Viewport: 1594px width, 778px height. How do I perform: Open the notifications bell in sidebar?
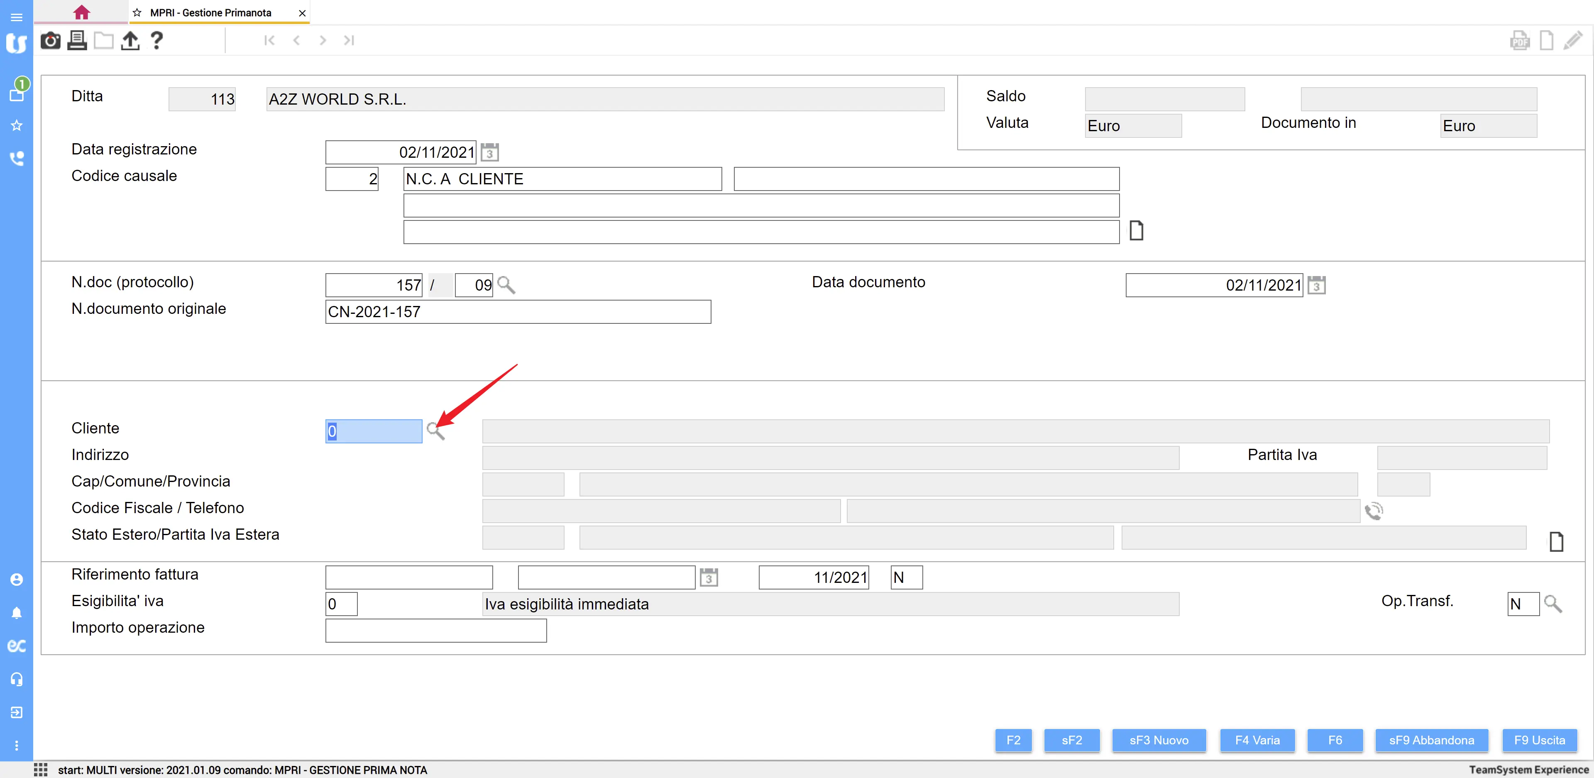(x=17, y=613)
